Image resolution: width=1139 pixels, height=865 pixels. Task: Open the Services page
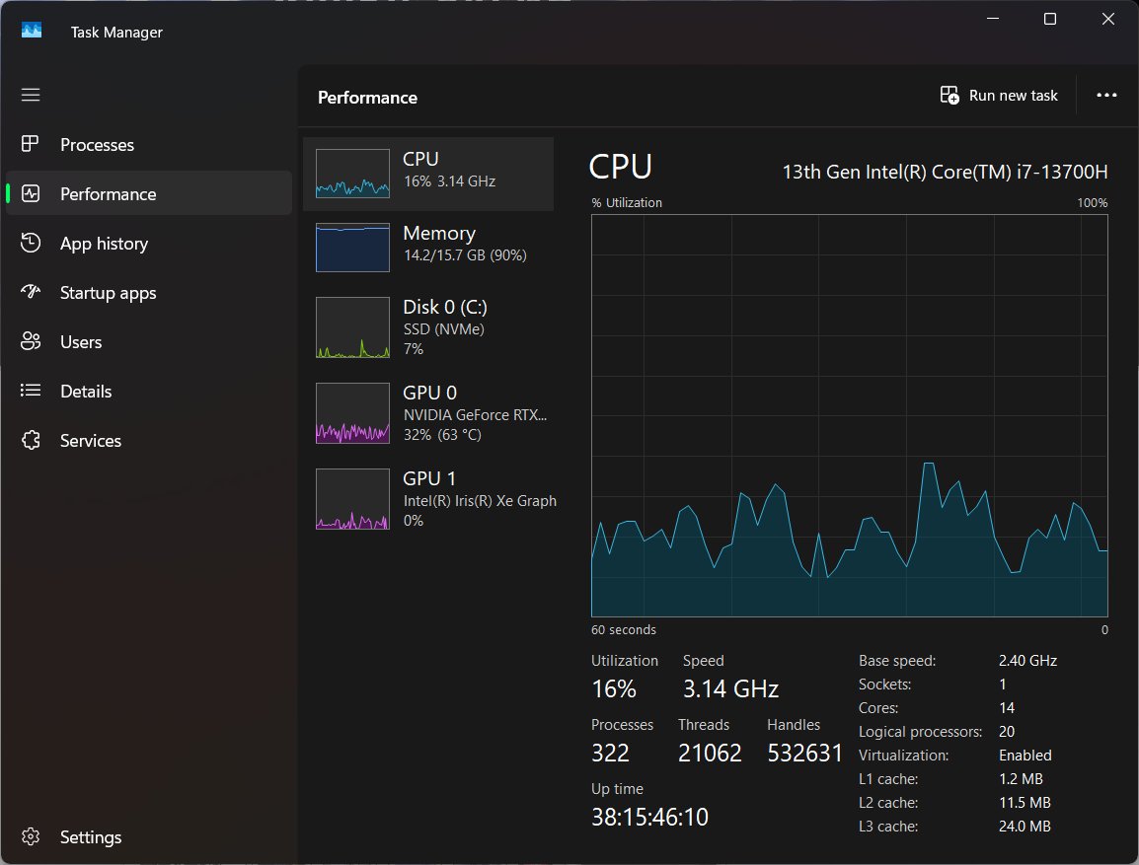click(91, 441)
